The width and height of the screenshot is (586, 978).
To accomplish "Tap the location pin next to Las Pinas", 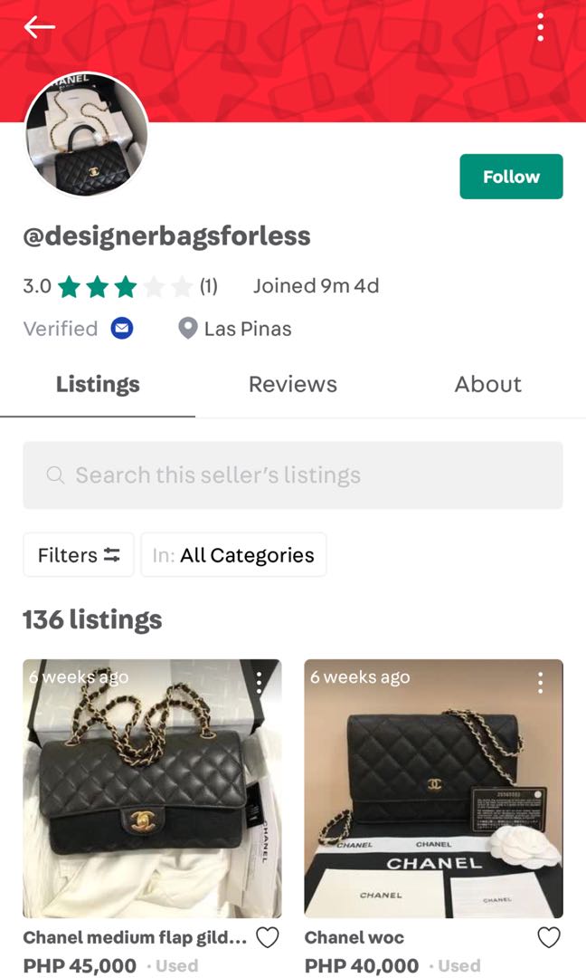I will (x=188, y=328).
